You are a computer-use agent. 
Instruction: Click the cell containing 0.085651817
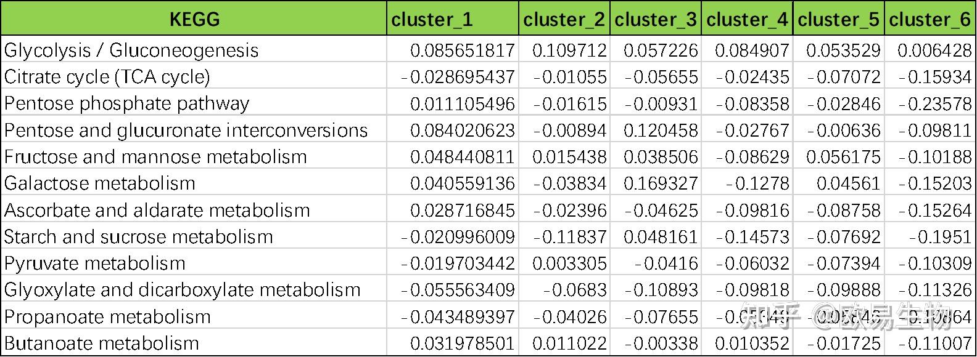point(462,50)
